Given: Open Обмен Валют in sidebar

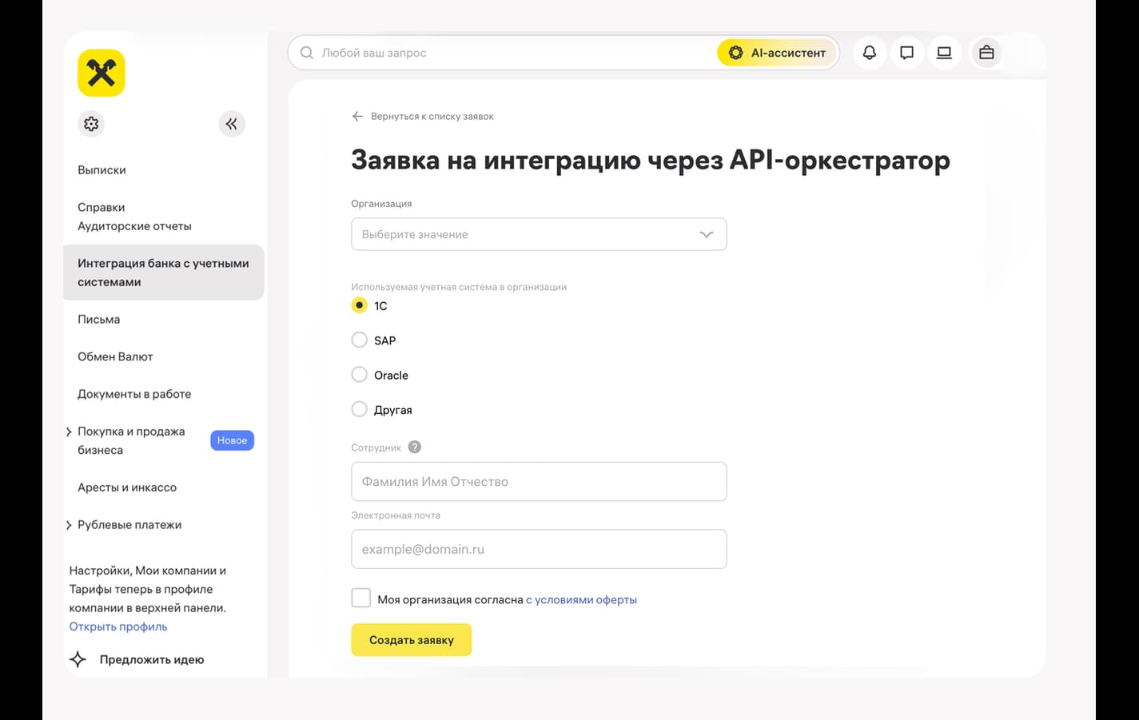Looking at the screenshot, I should click(115, 357).
